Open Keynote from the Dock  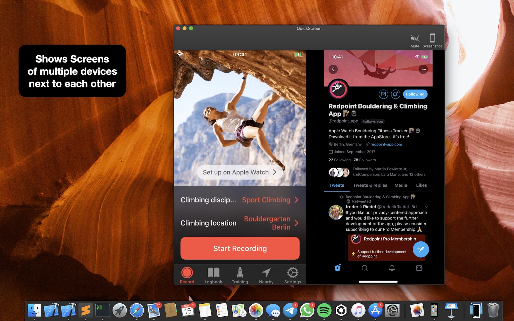coord(451,310)
